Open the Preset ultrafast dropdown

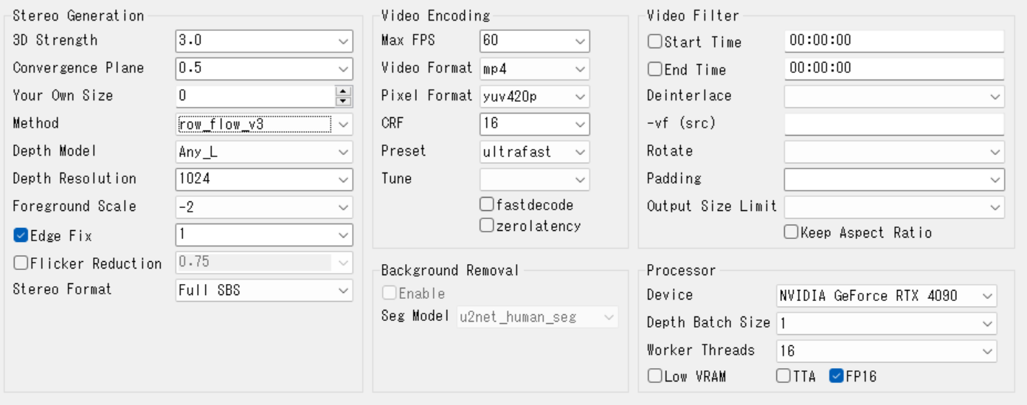coord(534,152)
